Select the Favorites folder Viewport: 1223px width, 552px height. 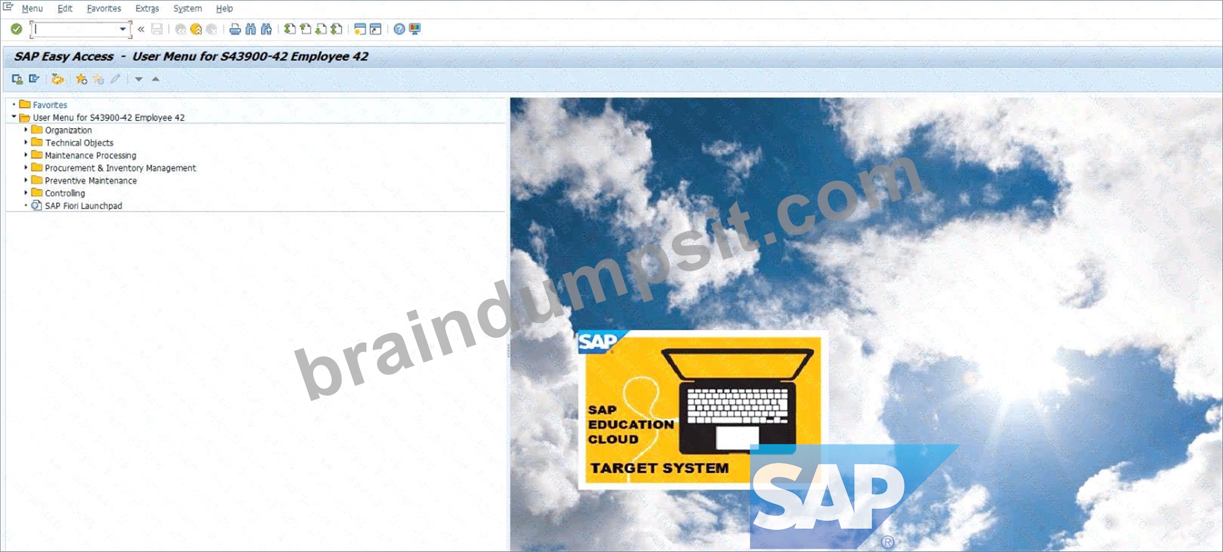[49, 105]
